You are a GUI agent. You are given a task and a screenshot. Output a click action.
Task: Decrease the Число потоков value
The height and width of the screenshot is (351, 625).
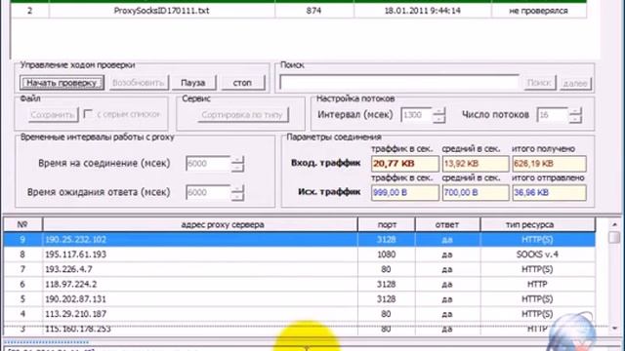(575, 119)
